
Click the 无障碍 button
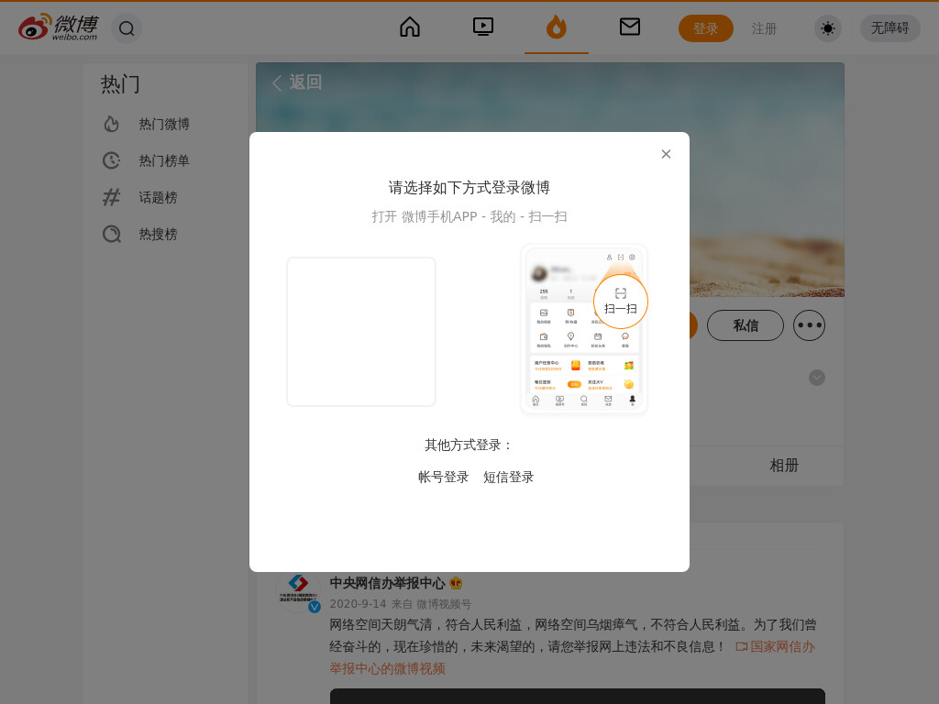click(889, 28)
